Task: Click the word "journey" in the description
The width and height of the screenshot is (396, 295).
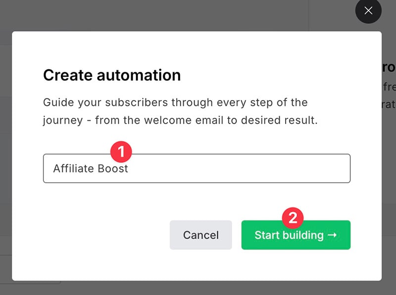Action: pyautogui.click(x=62, y=121)
